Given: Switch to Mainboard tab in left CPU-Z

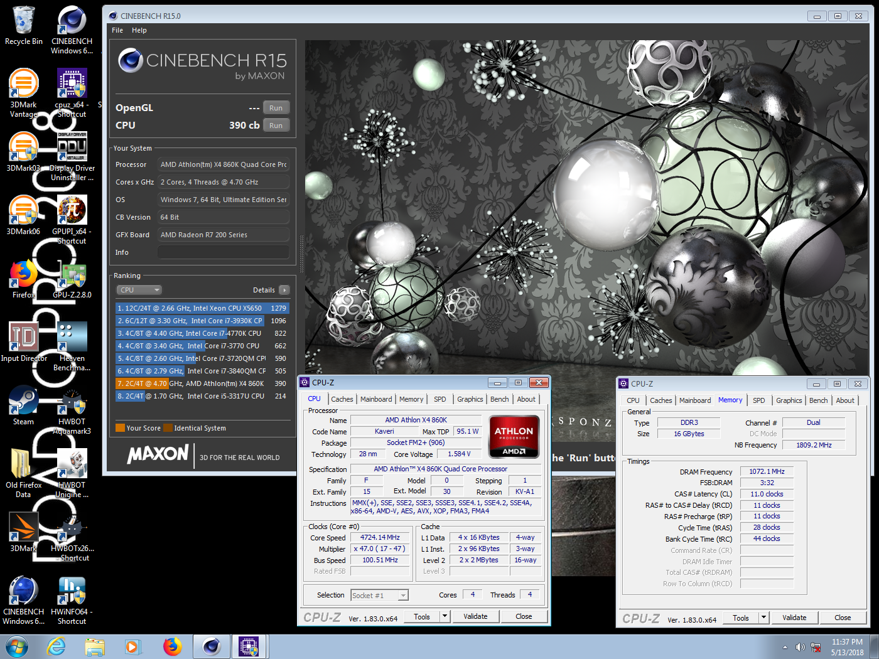Looking at the screenshot, I should (376, 399).
